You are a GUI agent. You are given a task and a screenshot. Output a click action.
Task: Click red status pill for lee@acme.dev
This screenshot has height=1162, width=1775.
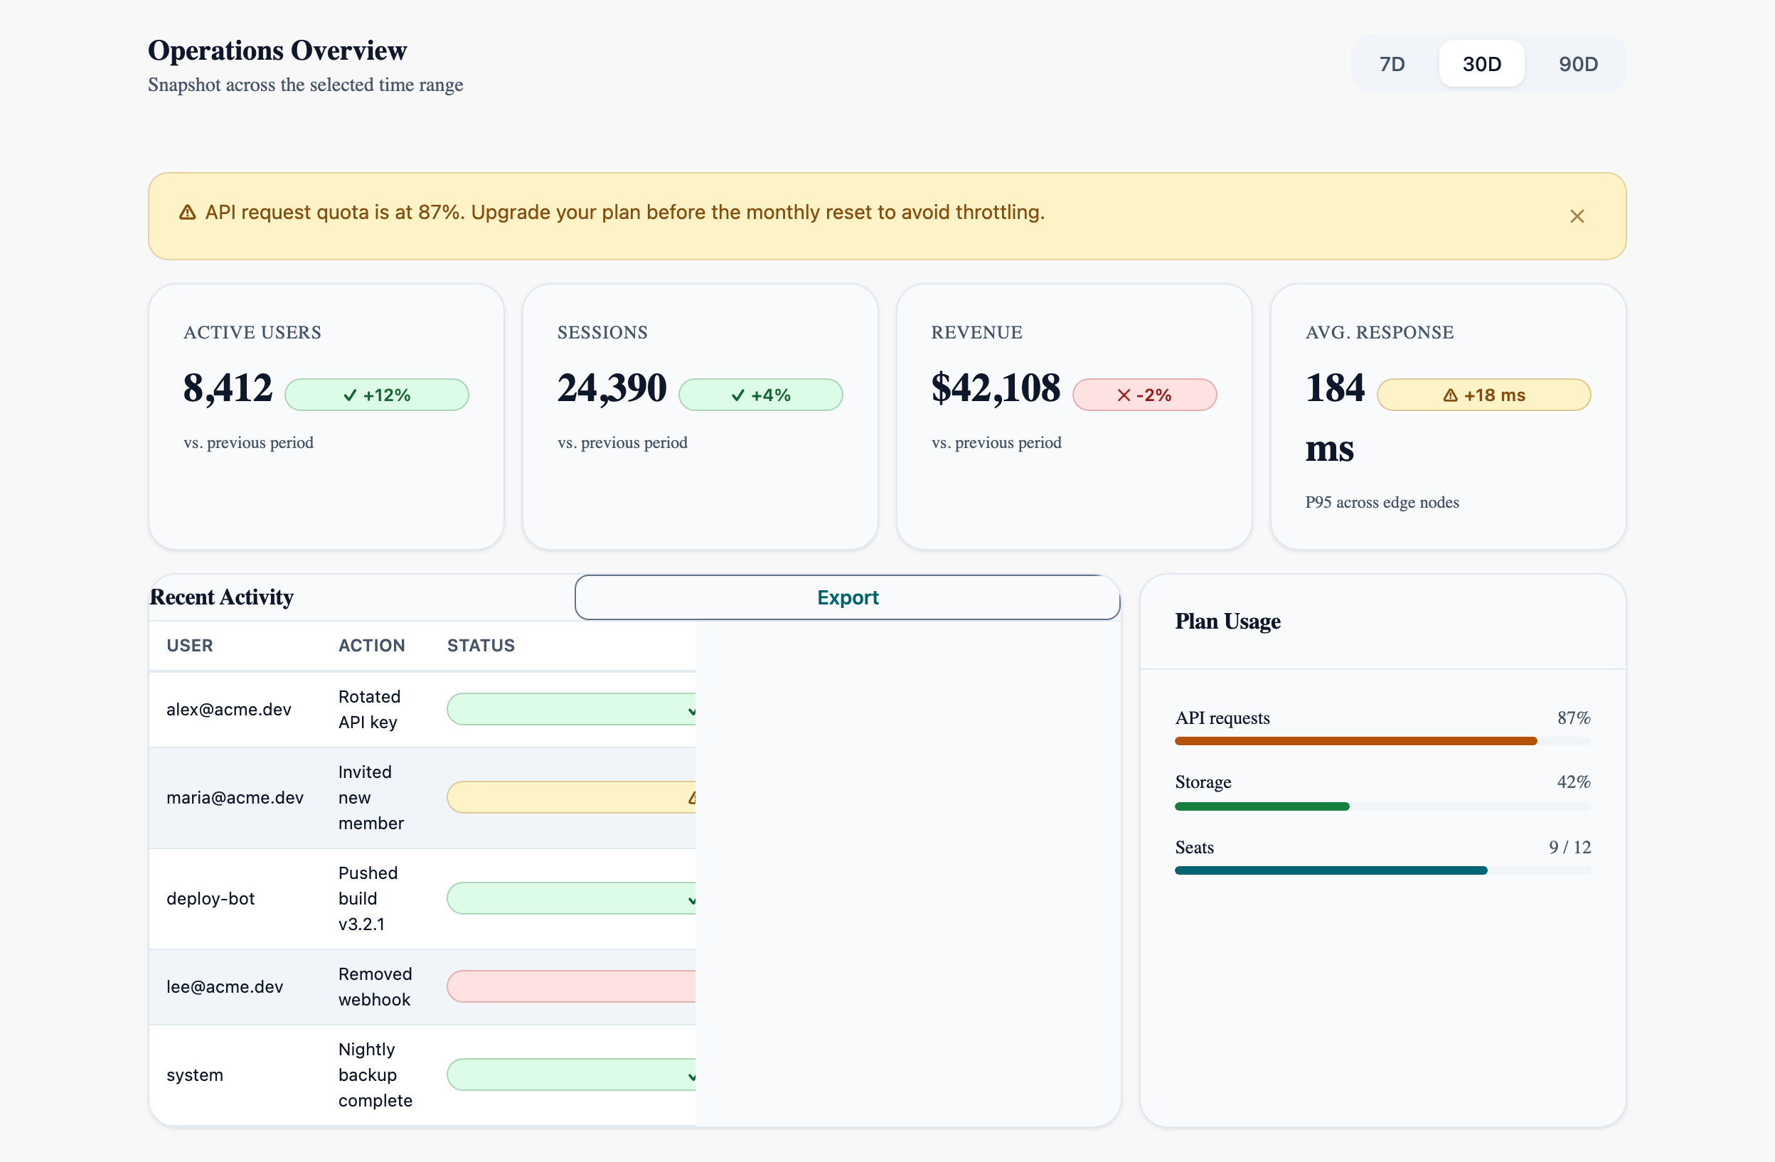point(571,986)
